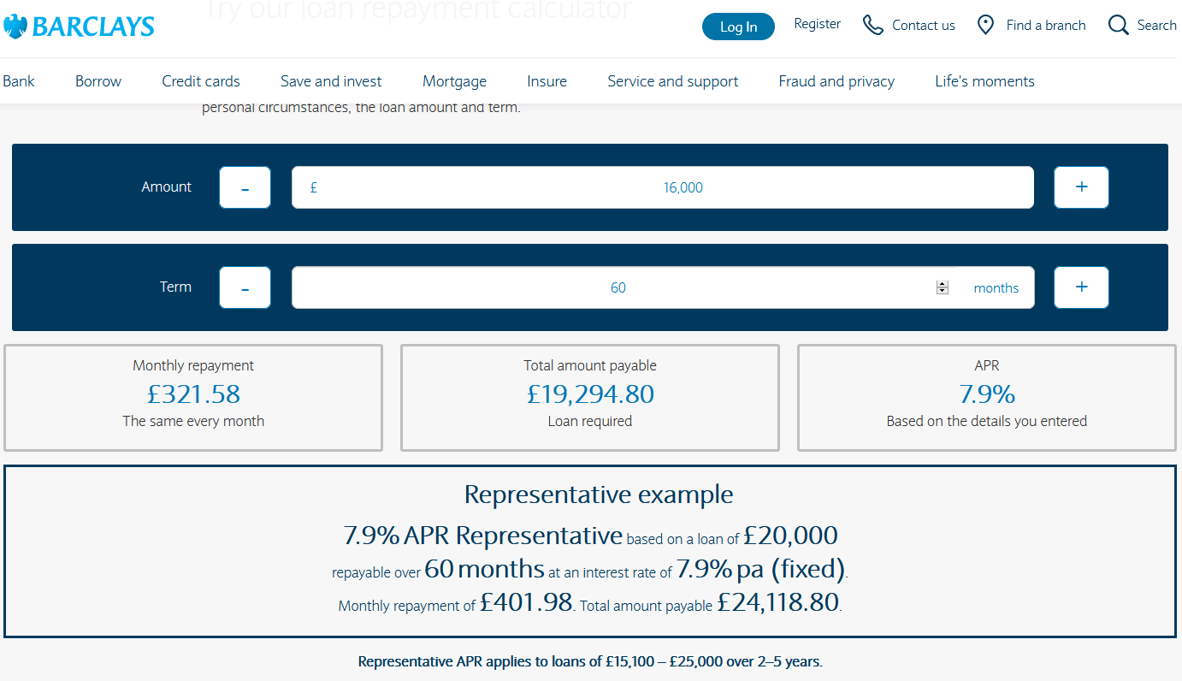Click the magnifying glass search icon

(x=1118, y=25)
